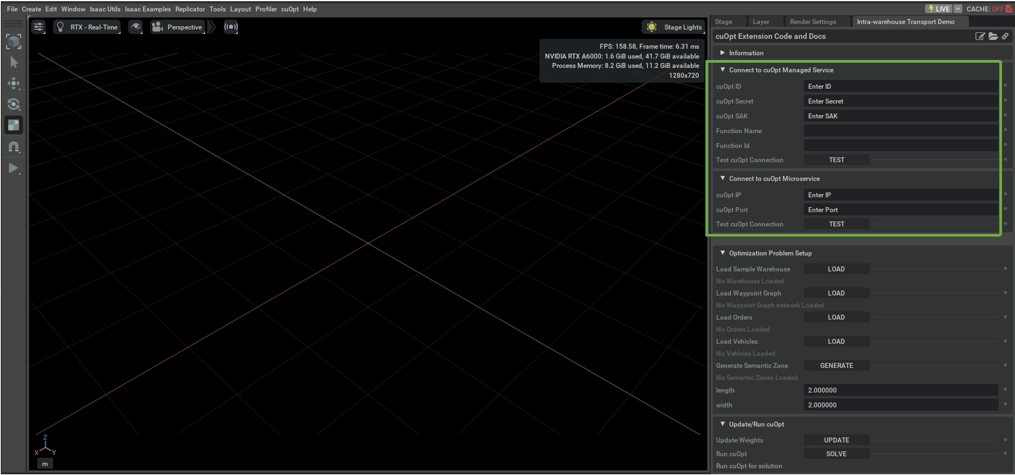Select the arrow selection tool
The height and width of the screenshot is (475, 1015).
14,62
